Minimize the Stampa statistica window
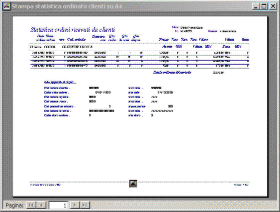 [256, 6]
